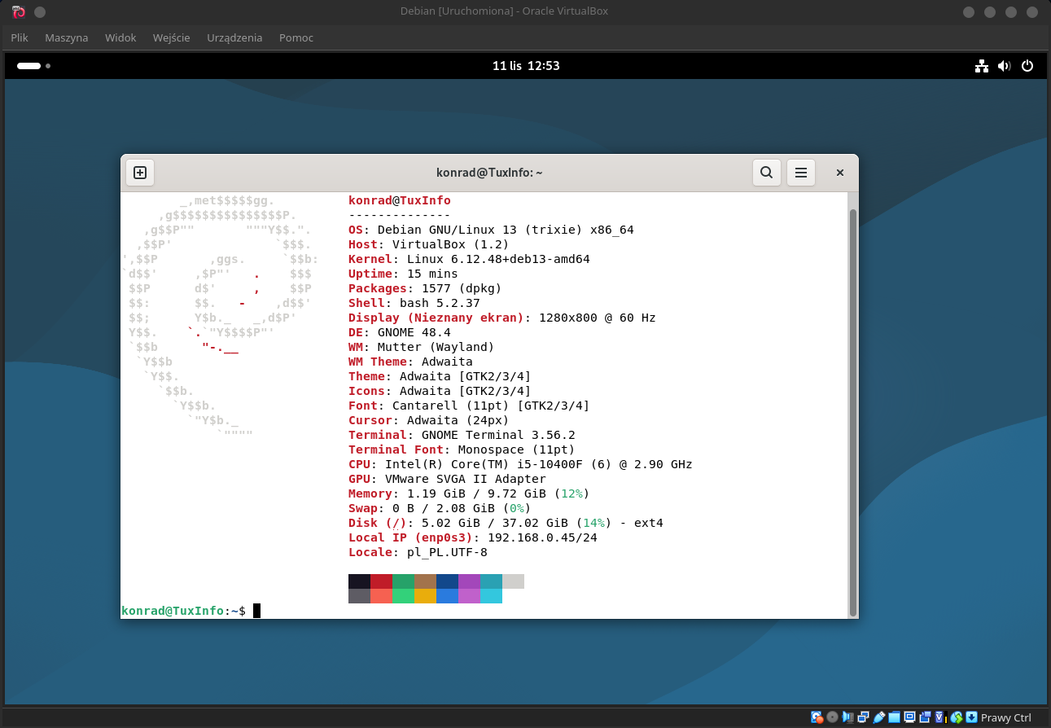Click the WM: Mutter (Wayland) line
Screen dimensions: 1051x728
tap(421, 347)
